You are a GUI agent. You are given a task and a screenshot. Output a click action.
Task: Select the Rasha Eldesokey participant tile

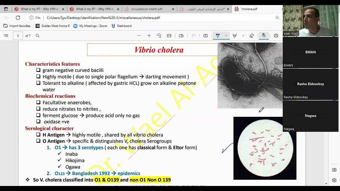click(311, 84)
